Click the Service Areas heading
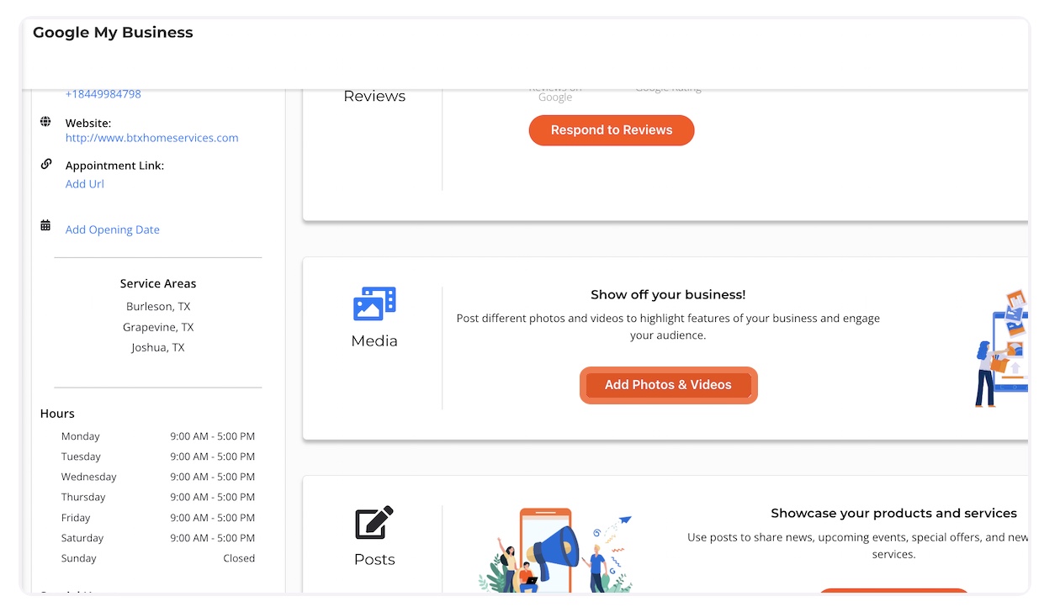 [x=158, y=284]
